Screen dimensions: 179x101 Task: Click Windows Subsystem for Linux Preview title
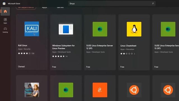click(x=63, y=47)
